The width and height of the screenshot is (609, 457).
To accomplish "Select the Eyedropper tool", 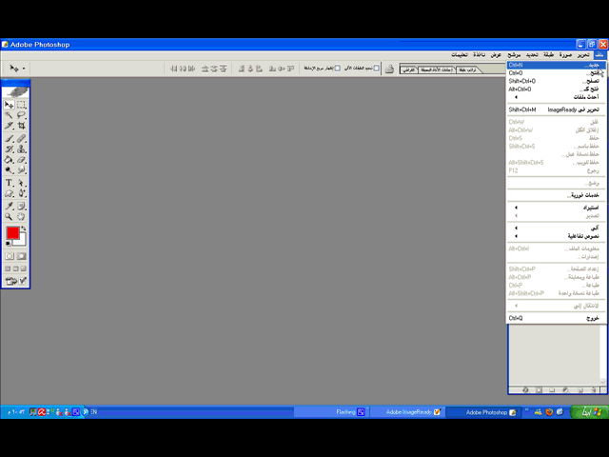I will pos(10,206).
